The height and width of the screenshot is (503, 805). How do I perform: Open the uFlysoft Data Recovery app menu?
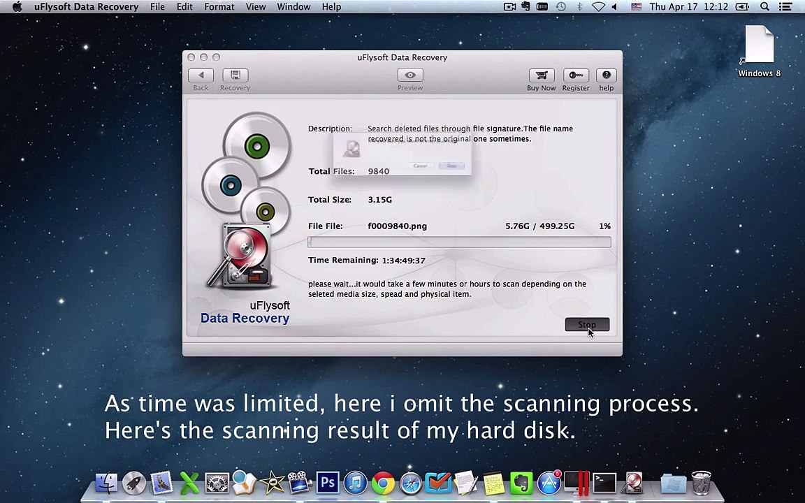86,7
